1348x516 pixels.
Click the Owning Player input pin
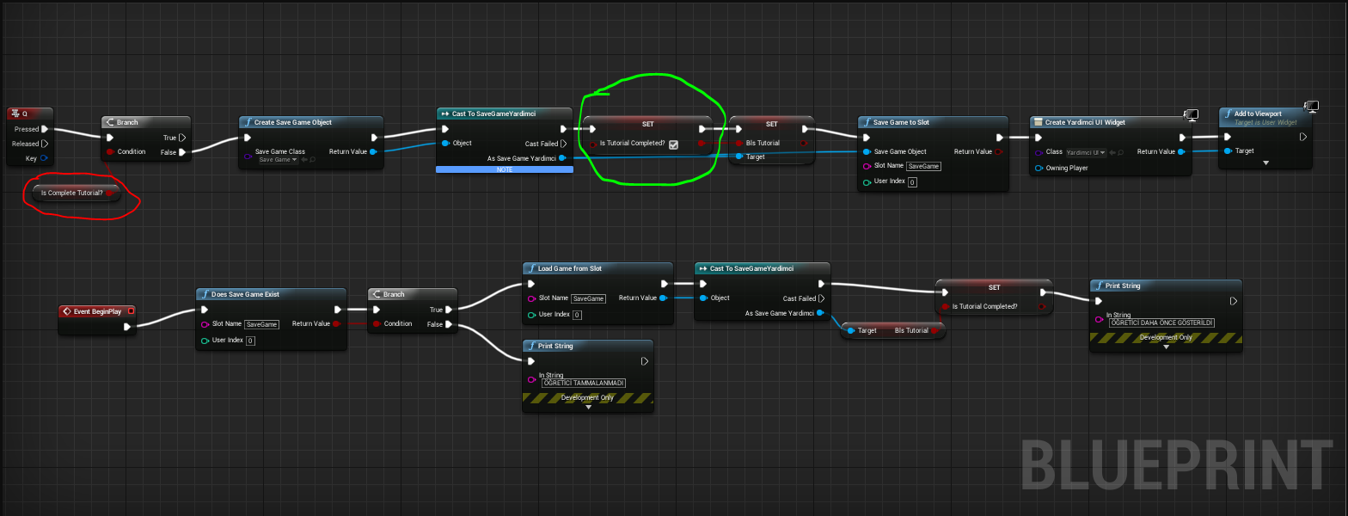[1039, 168]
